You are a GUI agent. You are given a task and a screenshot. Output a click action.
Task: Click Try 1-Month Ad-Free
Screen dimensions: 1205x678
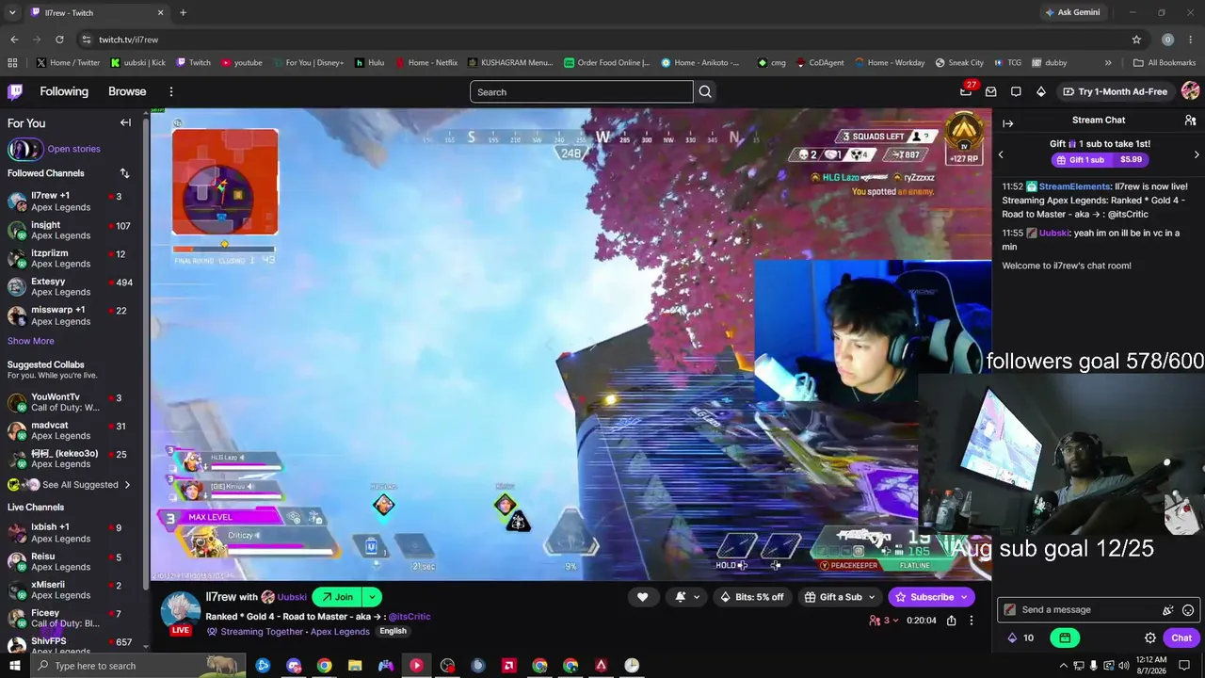click(x=1115, y=91)
